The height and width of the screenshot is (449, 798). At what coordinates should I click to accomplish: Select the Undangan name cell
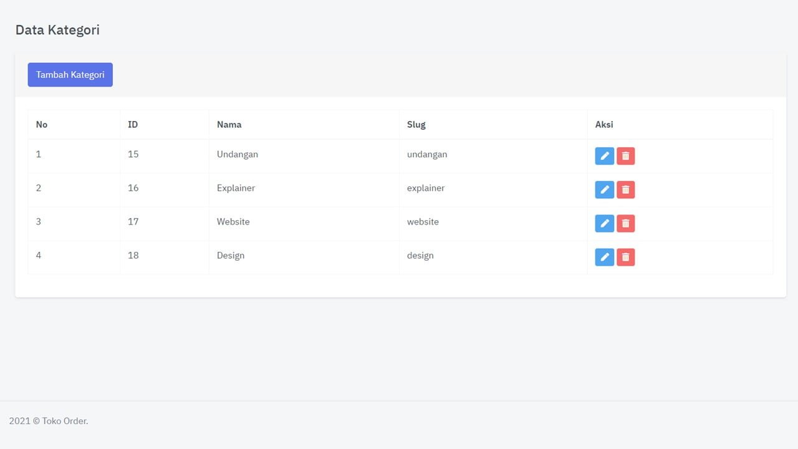[x=238, y=154]
